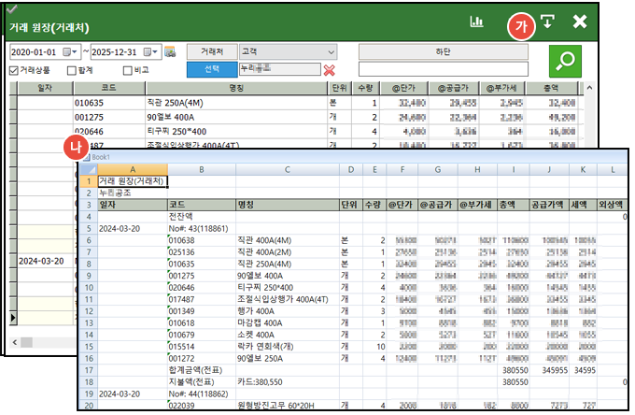Click Excel cell 전잔액

click(202, 217)
